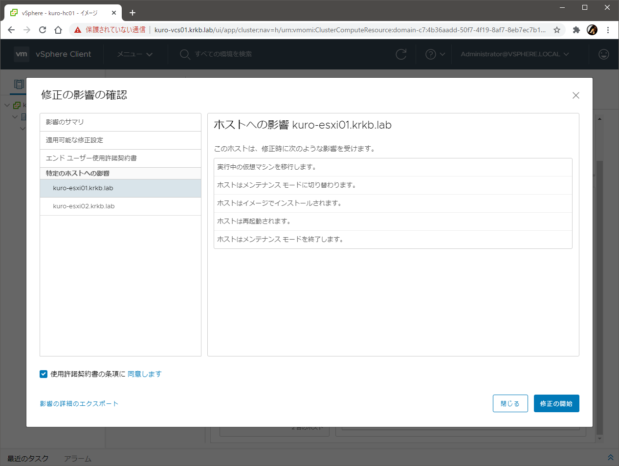Open a new browser tab
Viewport: 619px width, 466px height.
(133, 13)
